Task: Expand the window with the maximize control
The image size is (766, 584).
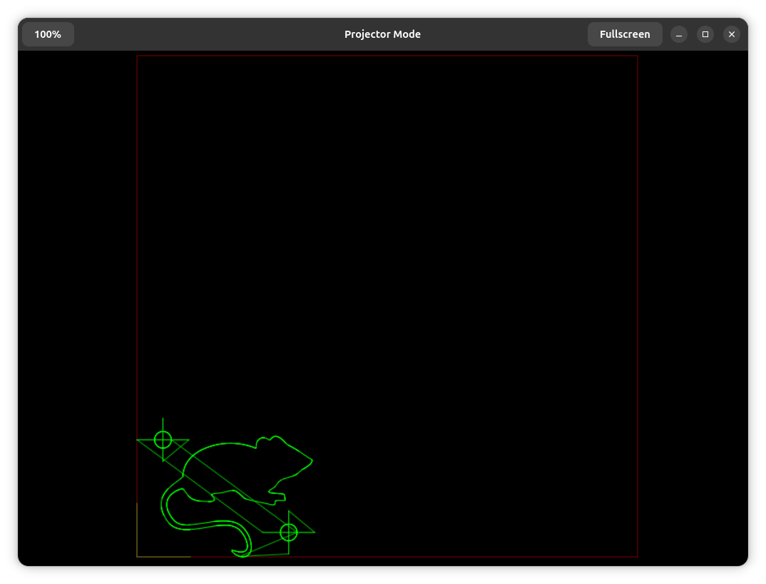Action: click(705, 34)
